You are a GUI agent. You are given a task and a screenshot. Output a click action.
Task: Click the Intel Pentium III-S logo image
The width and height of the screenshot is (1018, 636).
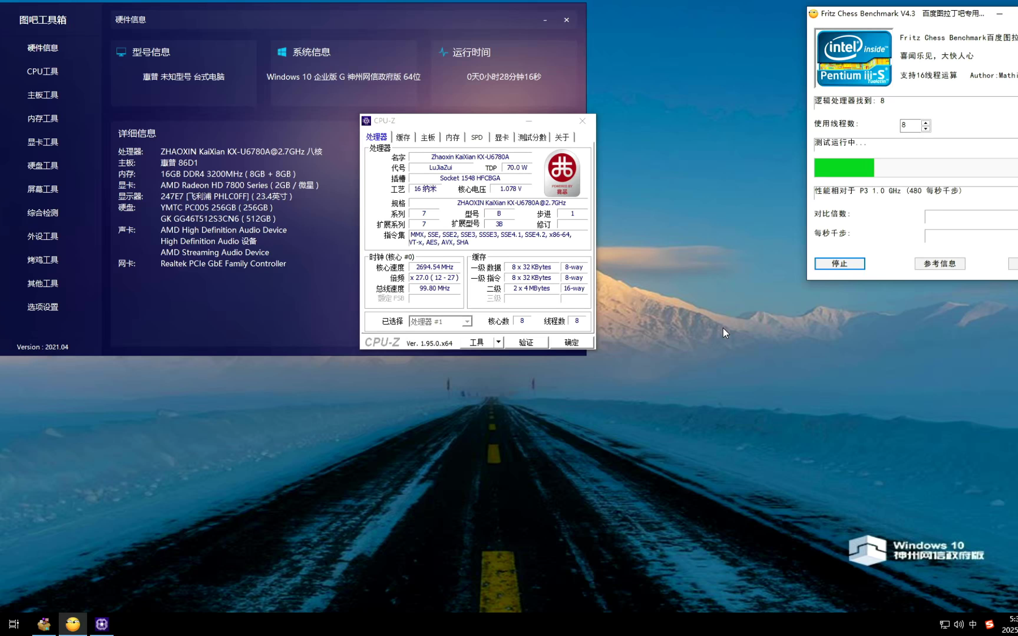853,58
